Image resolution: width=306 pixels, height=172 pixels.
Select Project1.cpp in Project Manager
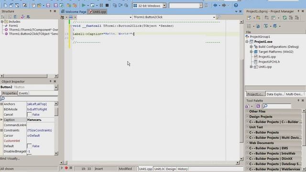(x=267, y=57)
